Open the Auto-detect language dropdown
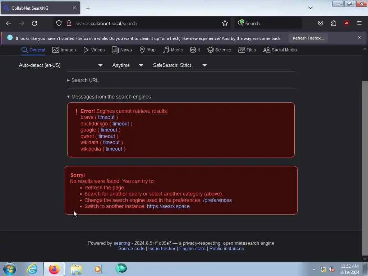368x276 pixels. (x=61, y=65)
